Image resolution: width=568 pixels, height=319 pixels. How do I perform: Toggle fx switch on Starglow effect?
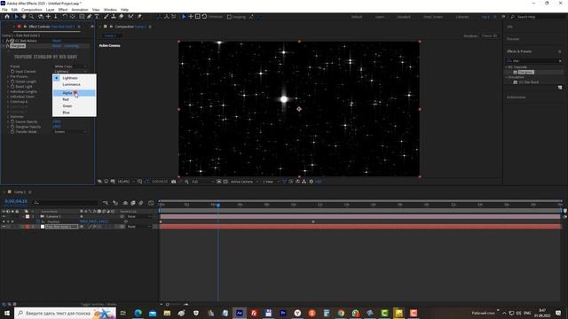(x=8, y=46)
